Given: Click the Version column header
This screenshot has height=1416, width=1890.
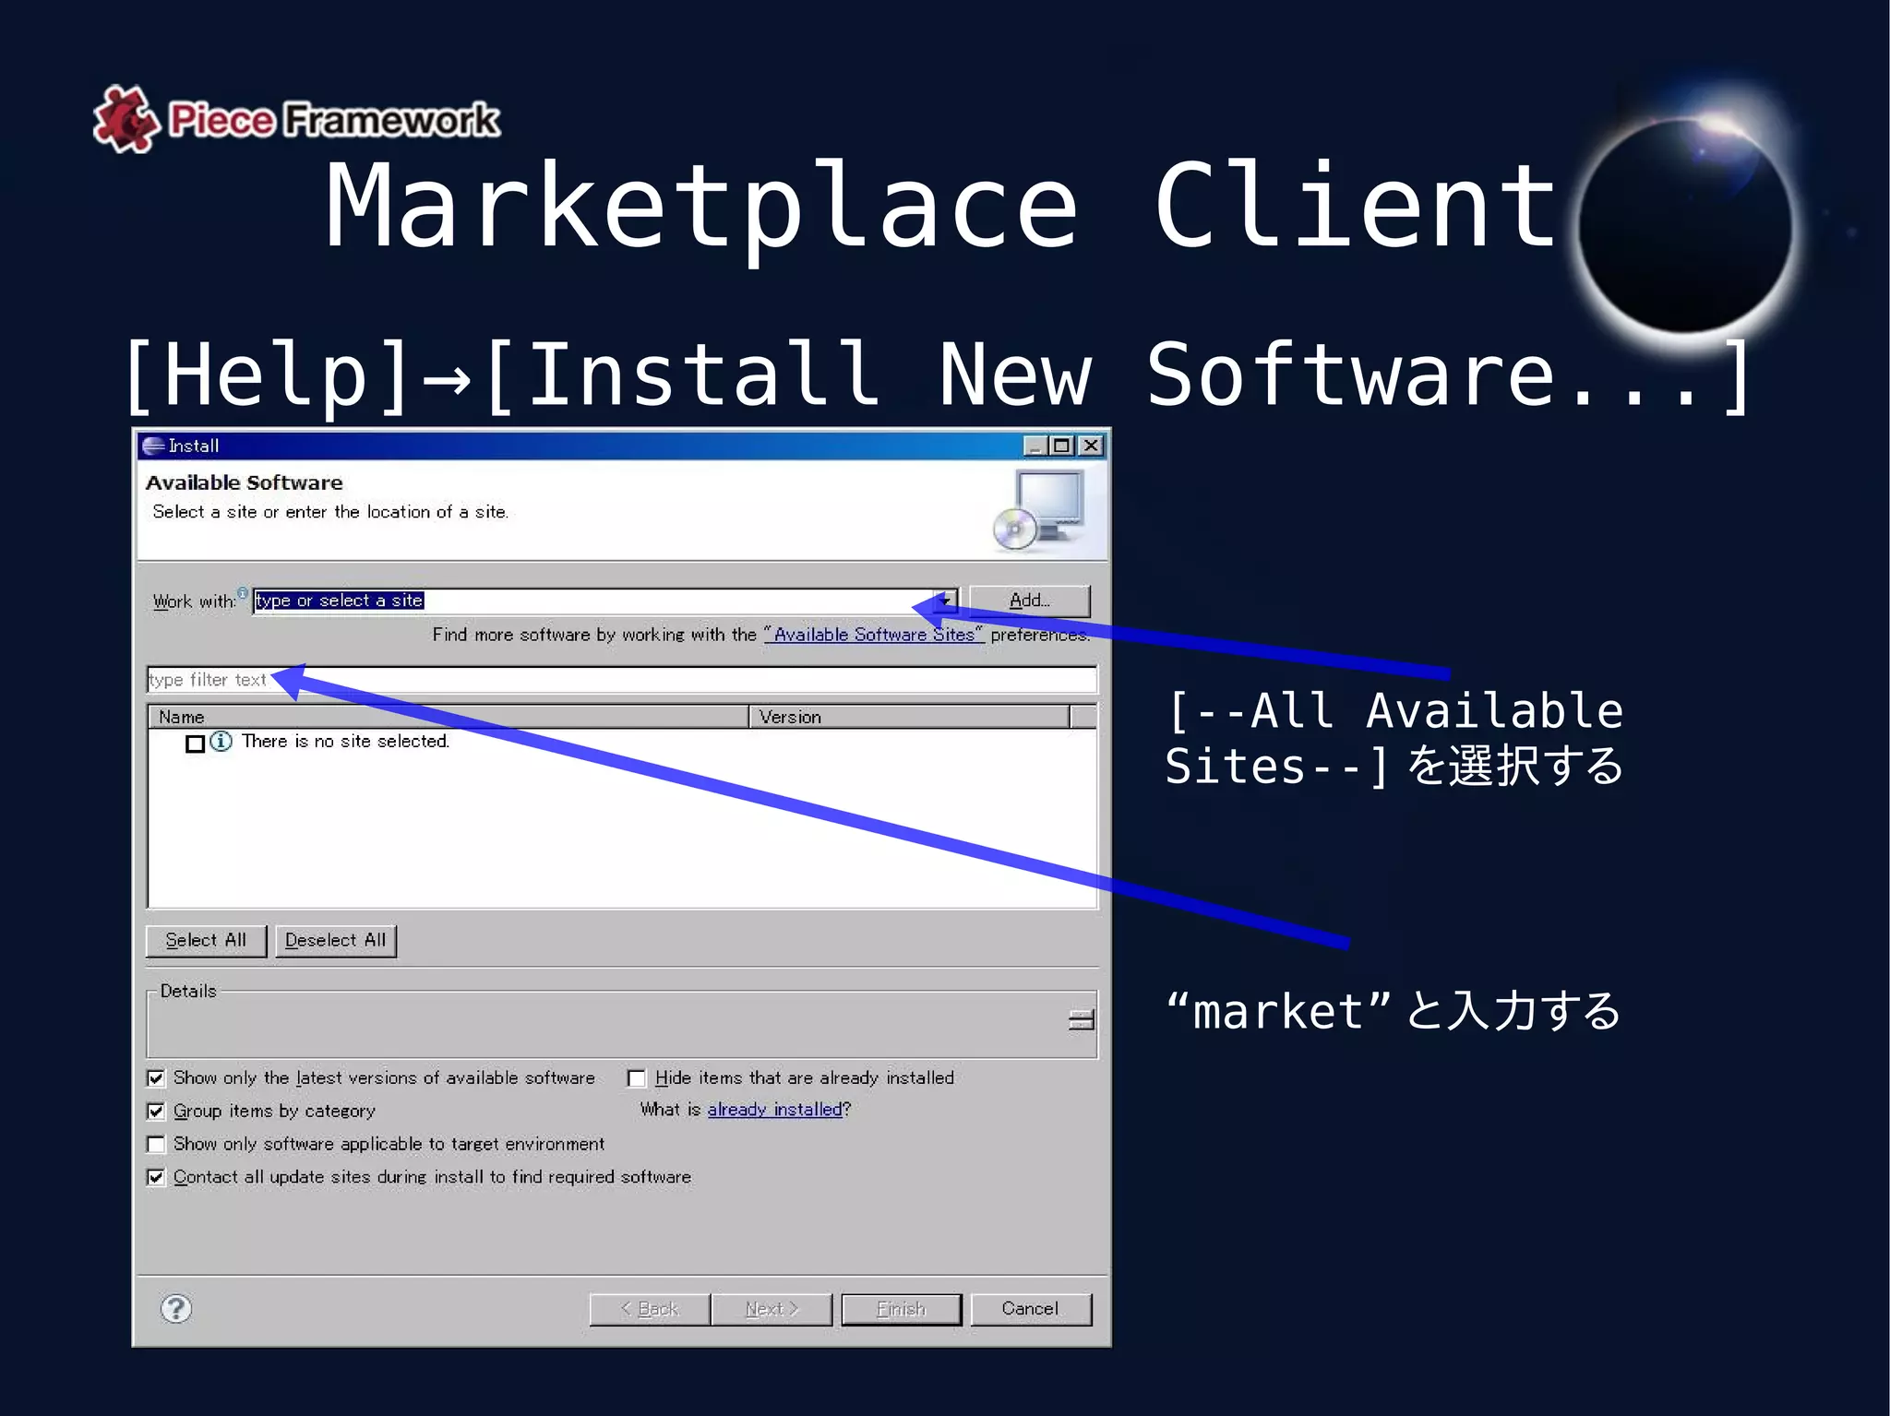Looking at the screenshot, I should (909, 717).
